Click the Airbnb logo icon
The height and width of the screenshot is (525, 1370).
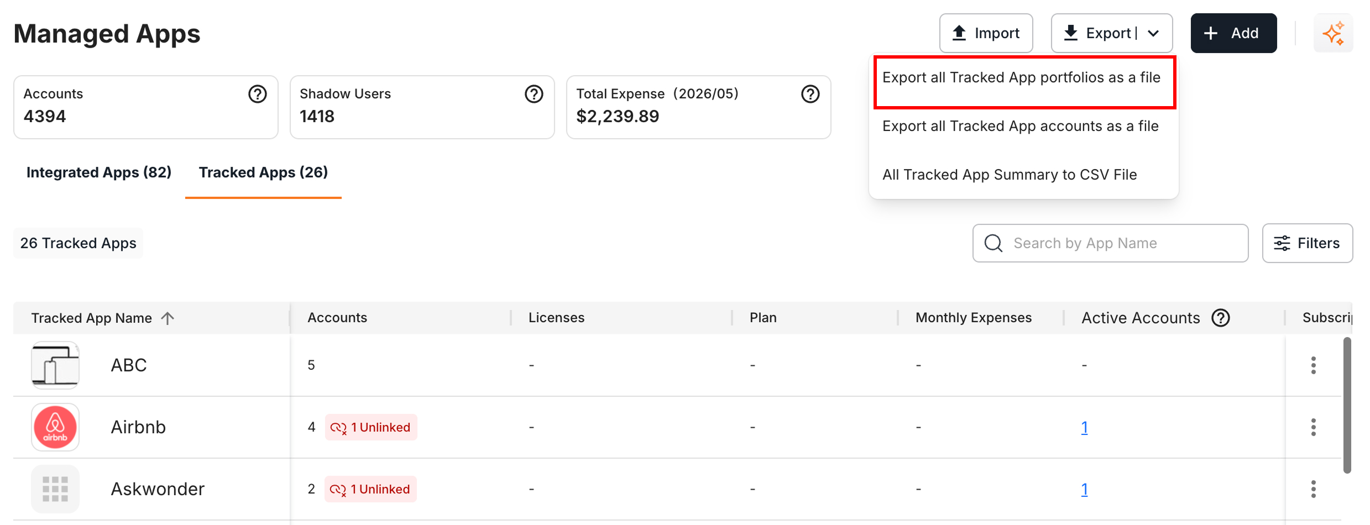click(x=55, y=427)
